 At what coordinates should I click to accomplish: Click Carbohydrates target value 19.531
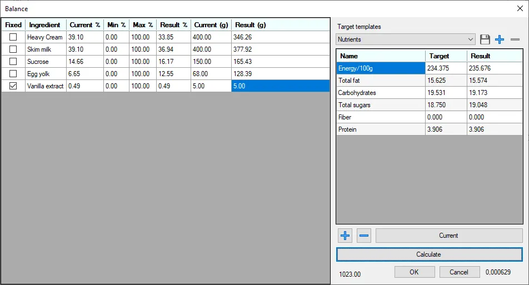coord(446,92)
